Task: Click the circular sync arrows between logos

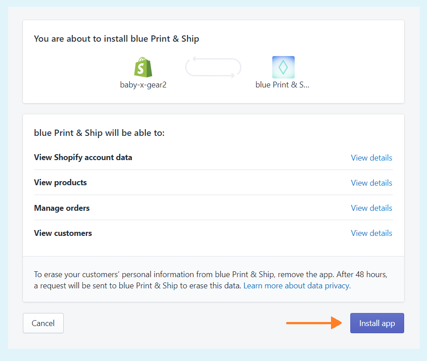Action: point(213,68)
